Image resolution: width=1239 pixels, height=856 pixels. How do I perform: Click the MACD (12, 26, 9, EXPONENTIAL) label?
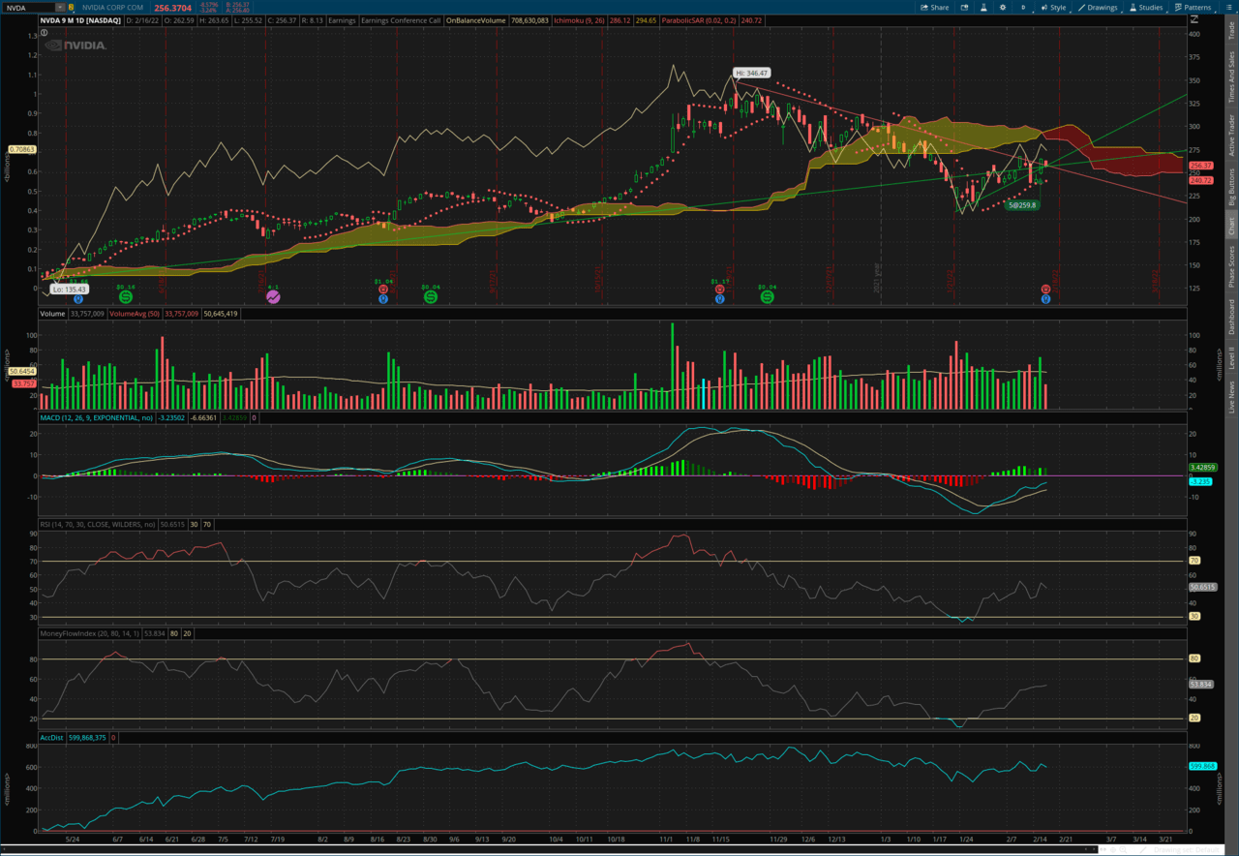(97, 417)
